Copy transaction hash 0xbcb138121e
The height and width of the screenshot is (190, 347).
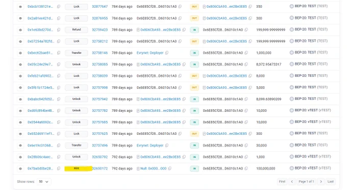[x=59, y=7]
